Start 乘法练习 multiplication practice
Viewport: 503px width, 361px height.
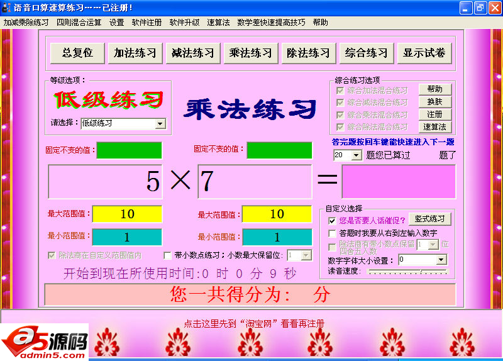click(250, 53)
